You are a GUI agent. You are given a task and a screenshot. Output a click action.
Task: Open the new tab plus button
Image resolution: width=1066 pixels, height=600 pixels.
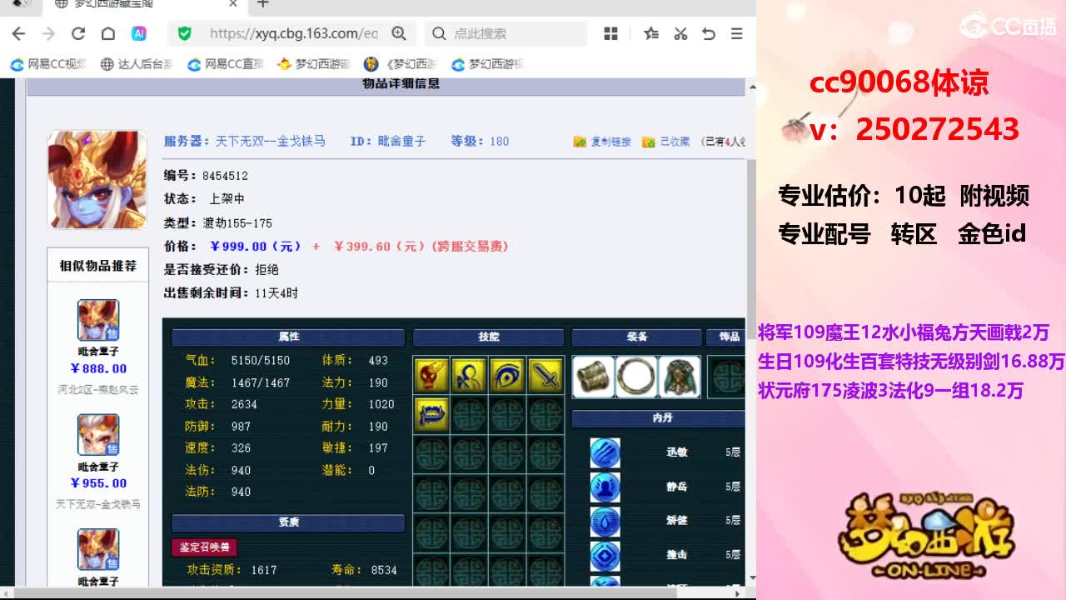click(263, 4)
